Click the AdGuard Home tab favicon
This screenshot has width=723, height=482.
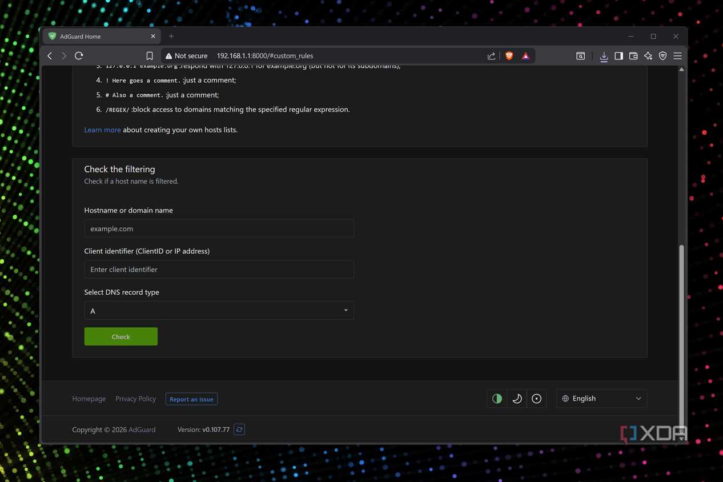tap(53, 36)
